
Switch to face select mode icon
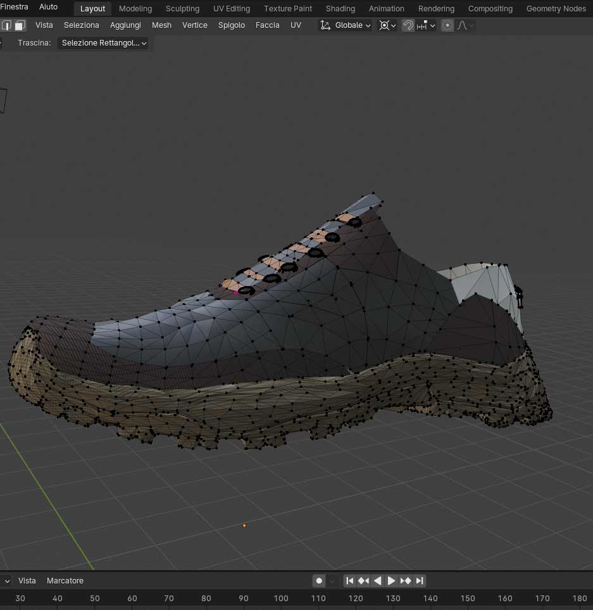point(20,25)
